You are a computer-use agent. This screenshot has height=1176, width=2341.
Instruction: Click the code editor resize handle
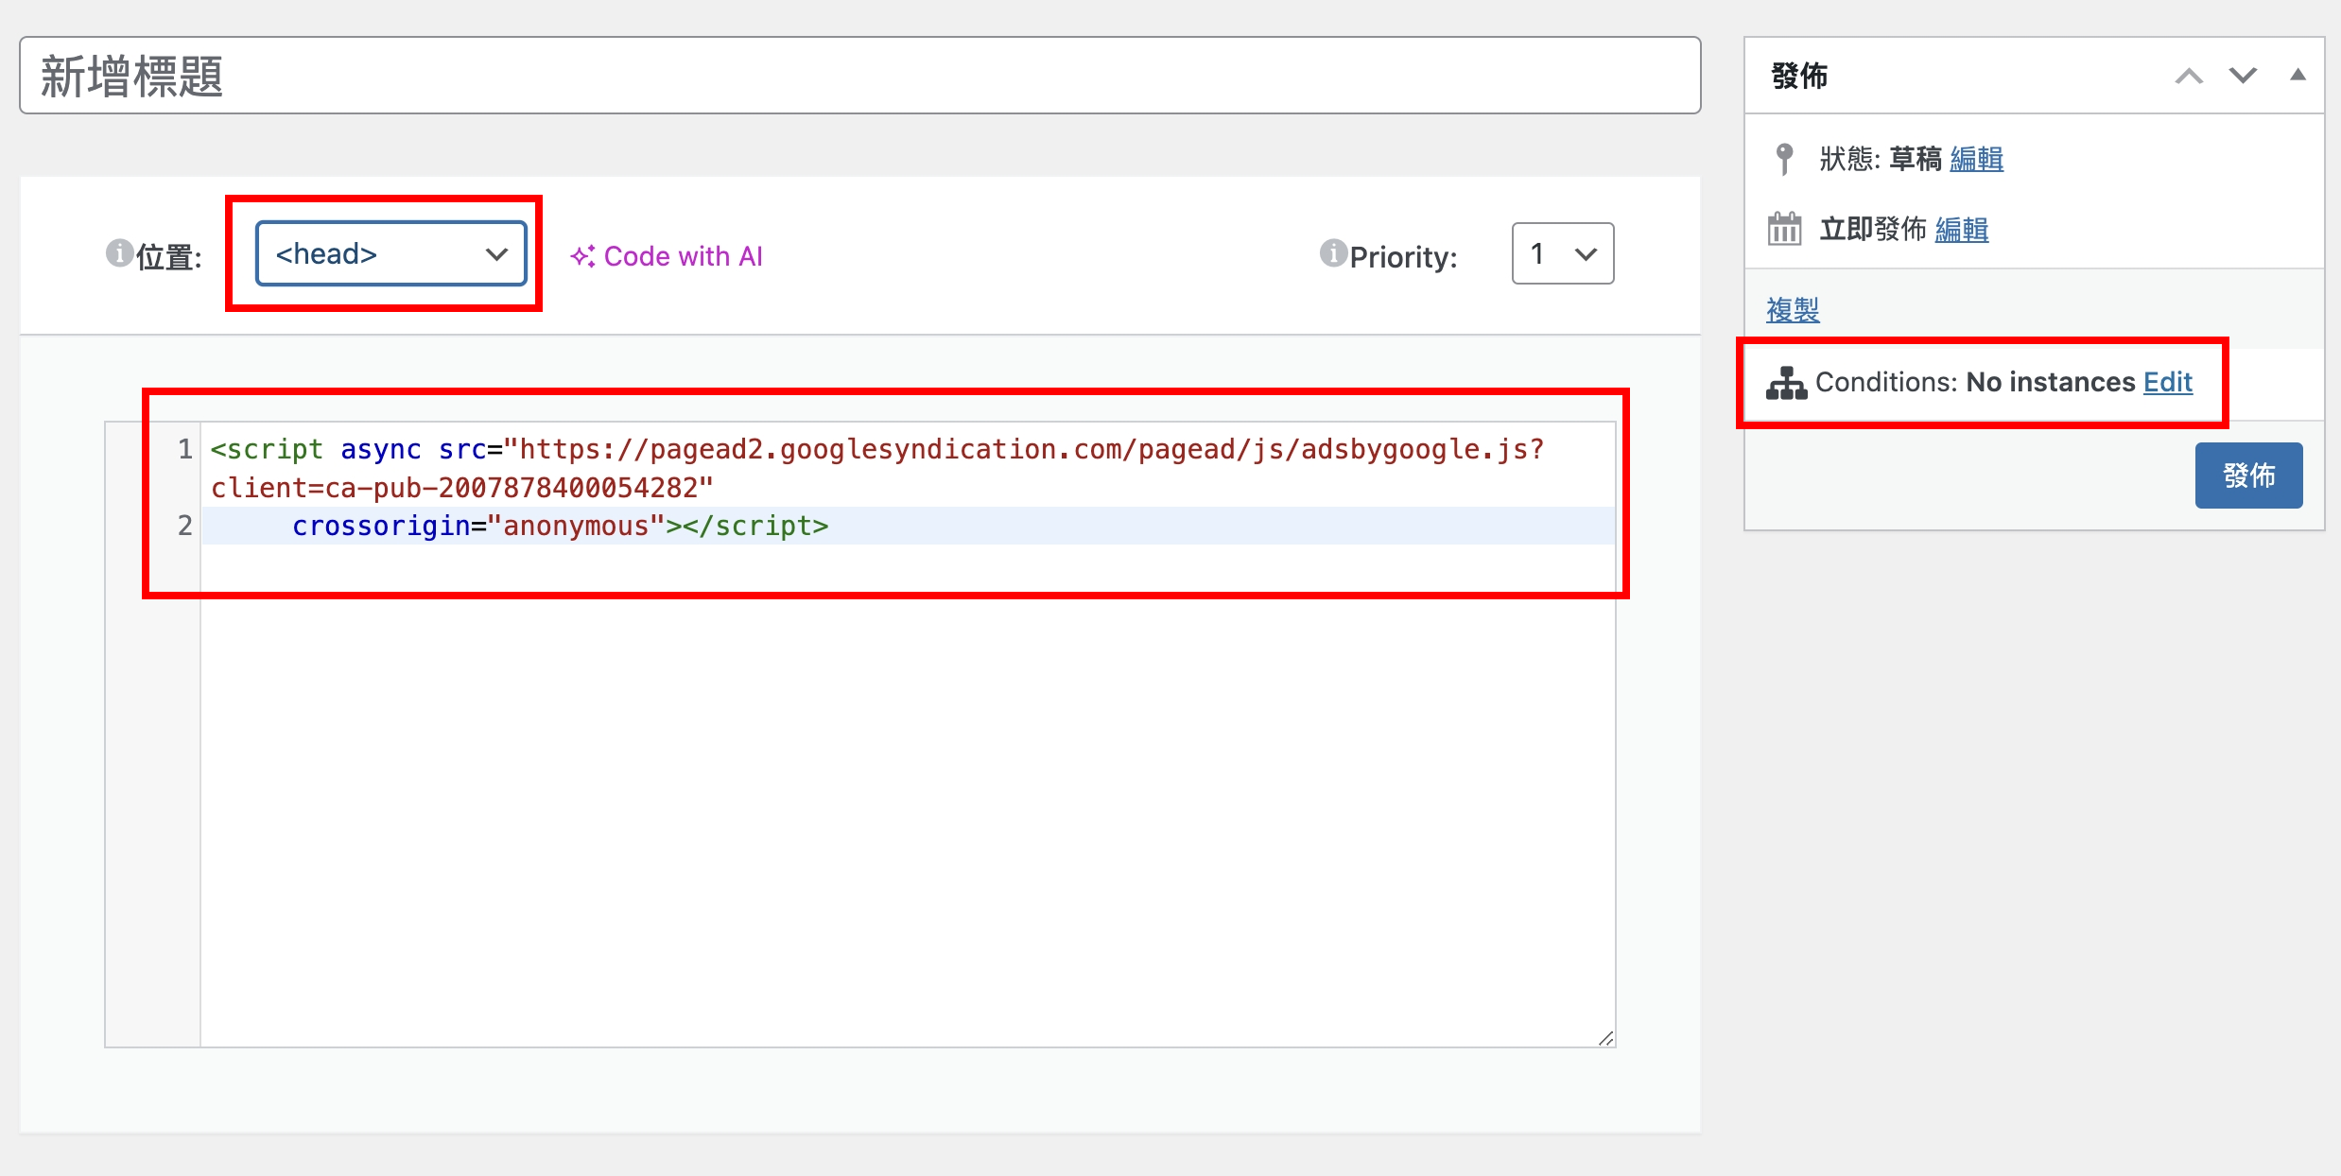click(x=1605, y=1038)
